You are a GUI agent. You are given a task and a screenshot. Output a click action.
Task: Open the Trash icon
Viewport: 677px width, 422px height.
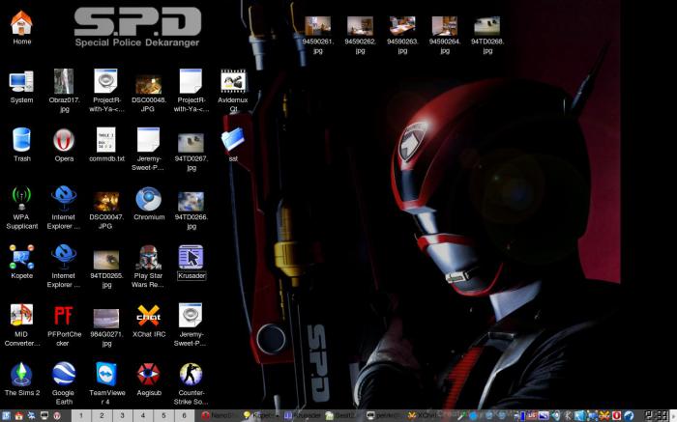tap(21, 145)
